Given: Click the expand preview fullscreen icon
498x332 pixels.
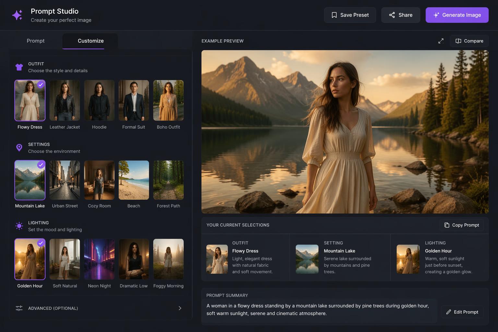Looking at the screenshot, I should tap(441, 41).
